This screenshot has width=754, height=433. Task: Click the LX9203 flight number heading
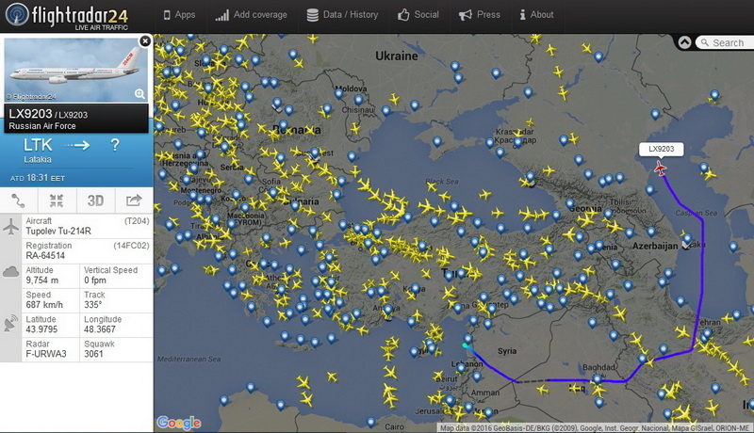[30, 114]
